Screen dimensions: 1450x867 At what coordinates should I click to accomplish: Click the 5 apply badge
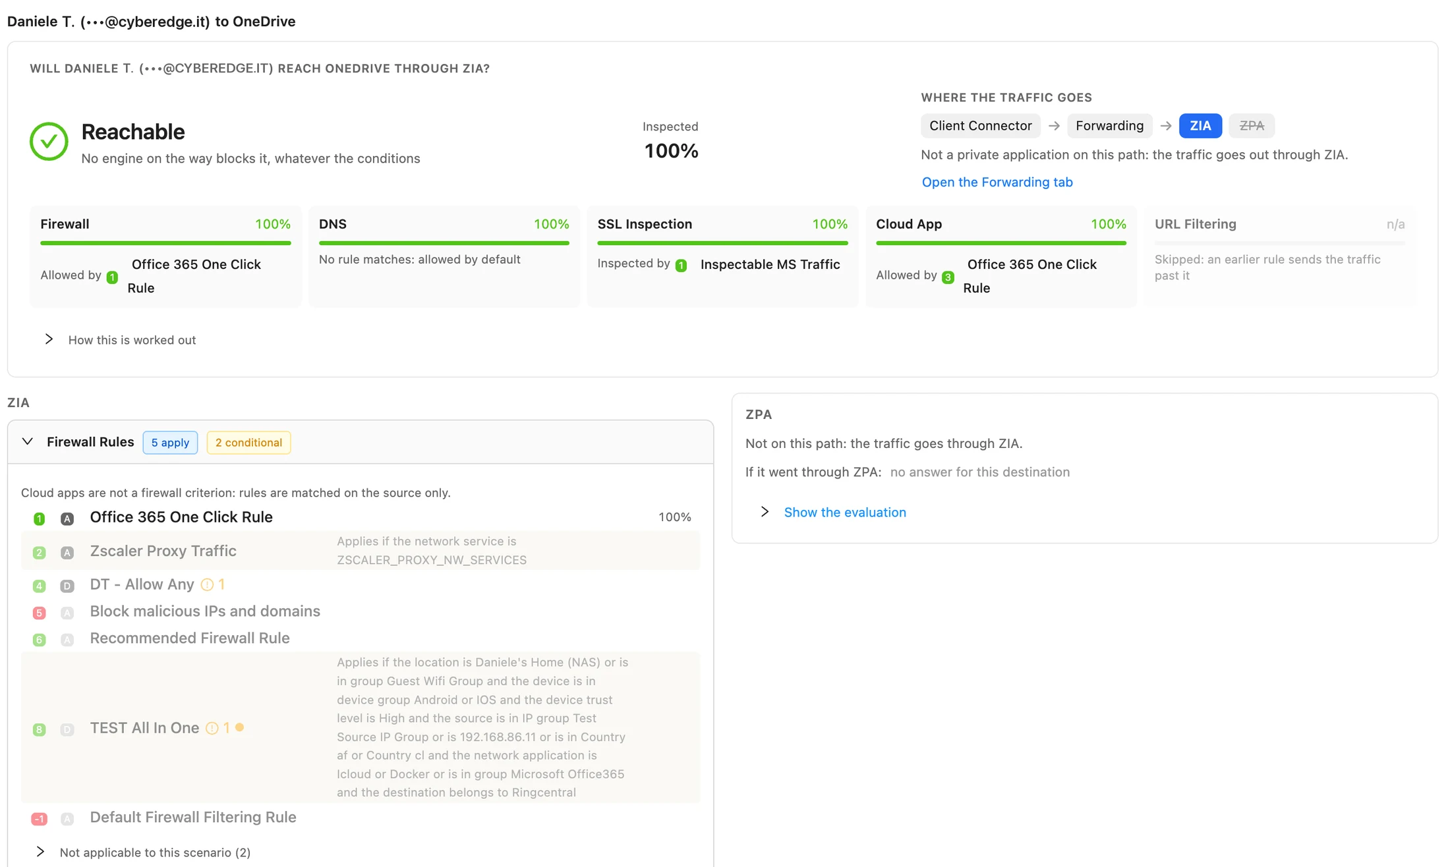click(x=170, y=443)
